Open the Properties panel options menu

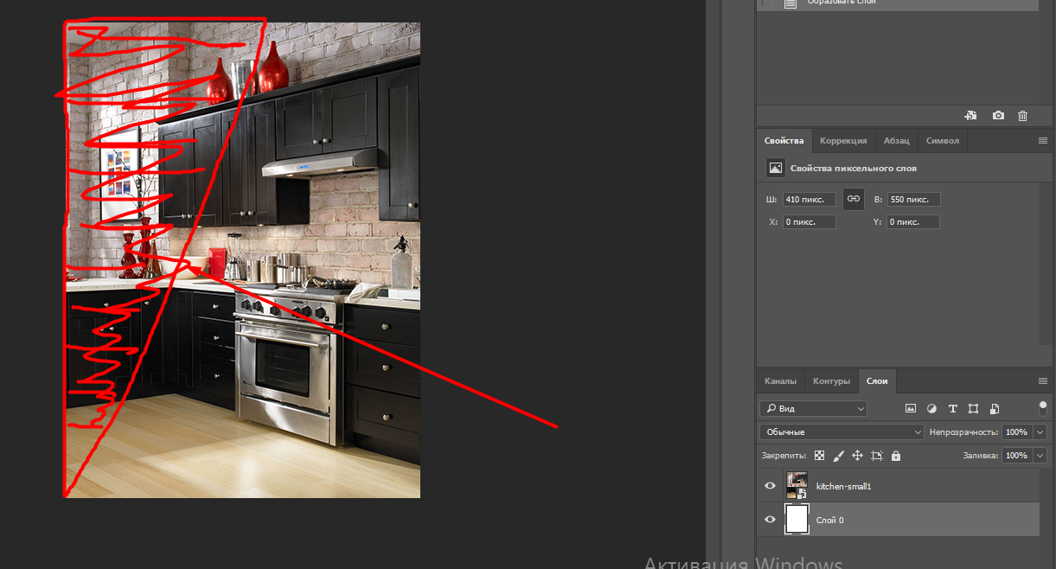click(1042, 140)
